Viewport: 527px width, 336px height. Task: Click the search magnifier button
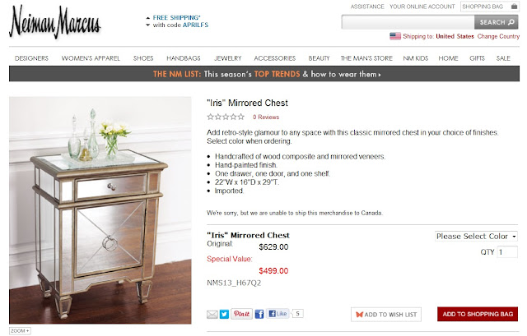tap(496, 22)
